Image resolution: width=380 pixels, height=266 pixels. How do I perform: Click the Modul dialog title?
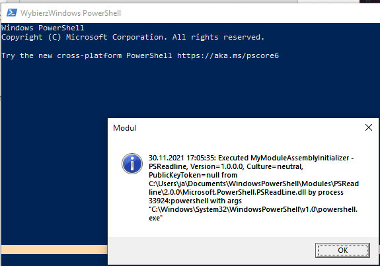coord(124,128)
